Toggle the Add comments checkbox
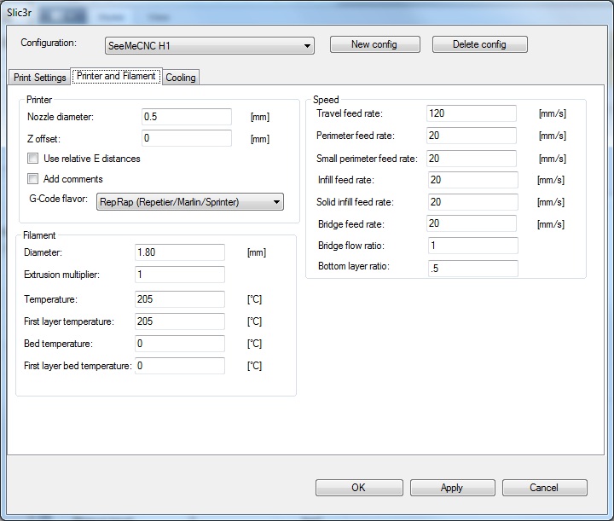 click(33, 179)
